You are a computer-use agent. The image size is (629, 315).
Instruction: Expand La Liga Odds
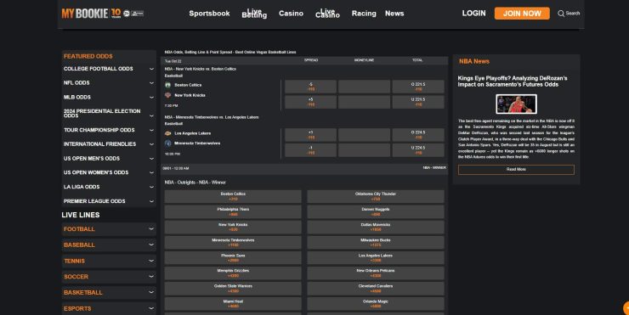click(x=109, y=187)
